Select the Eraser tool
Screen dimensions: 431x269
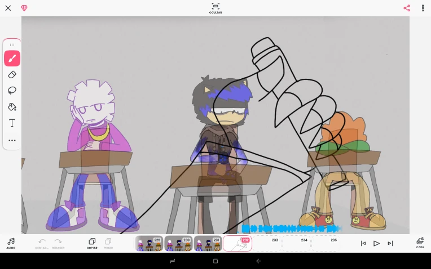(x=12, y=75)
